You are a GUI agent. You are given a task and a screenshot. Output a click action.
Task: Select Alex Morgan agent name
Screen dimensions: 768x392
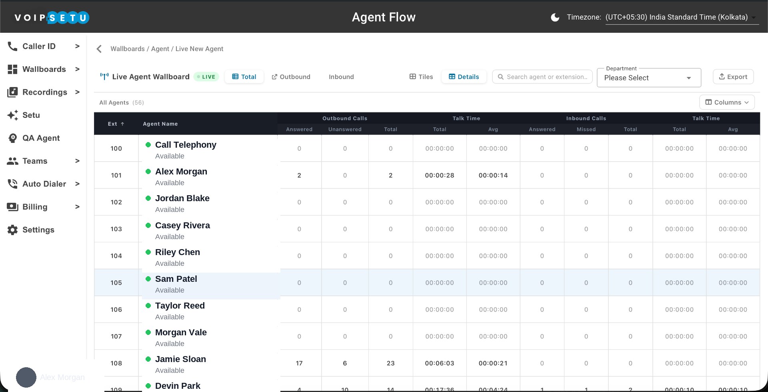(181, 171)
